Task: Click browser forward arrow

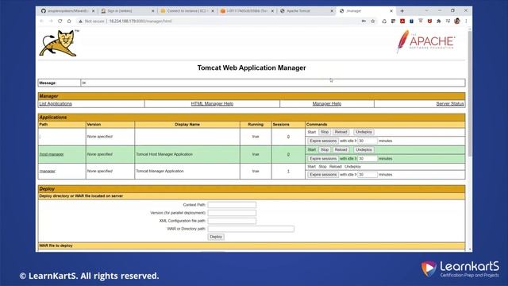Action: 51,21
